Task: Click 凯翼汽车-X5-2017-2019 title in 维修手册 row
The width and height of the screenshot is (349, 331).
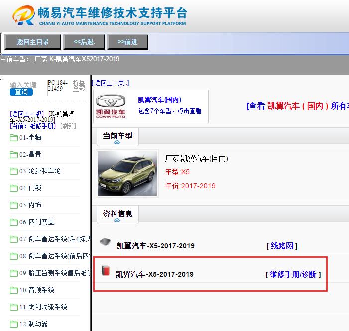Action: pos(154,274)
